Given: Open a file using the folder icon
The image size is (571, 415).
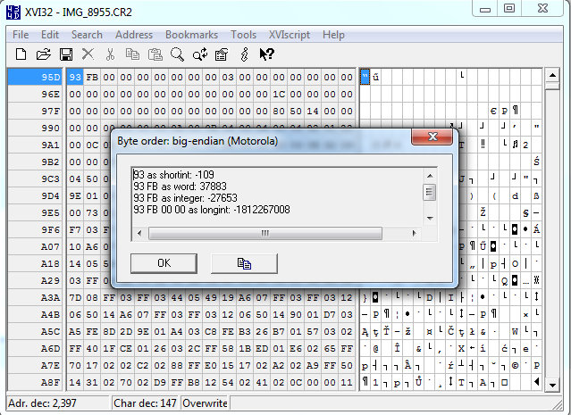Looking at the screenshot, I should 43,54.
